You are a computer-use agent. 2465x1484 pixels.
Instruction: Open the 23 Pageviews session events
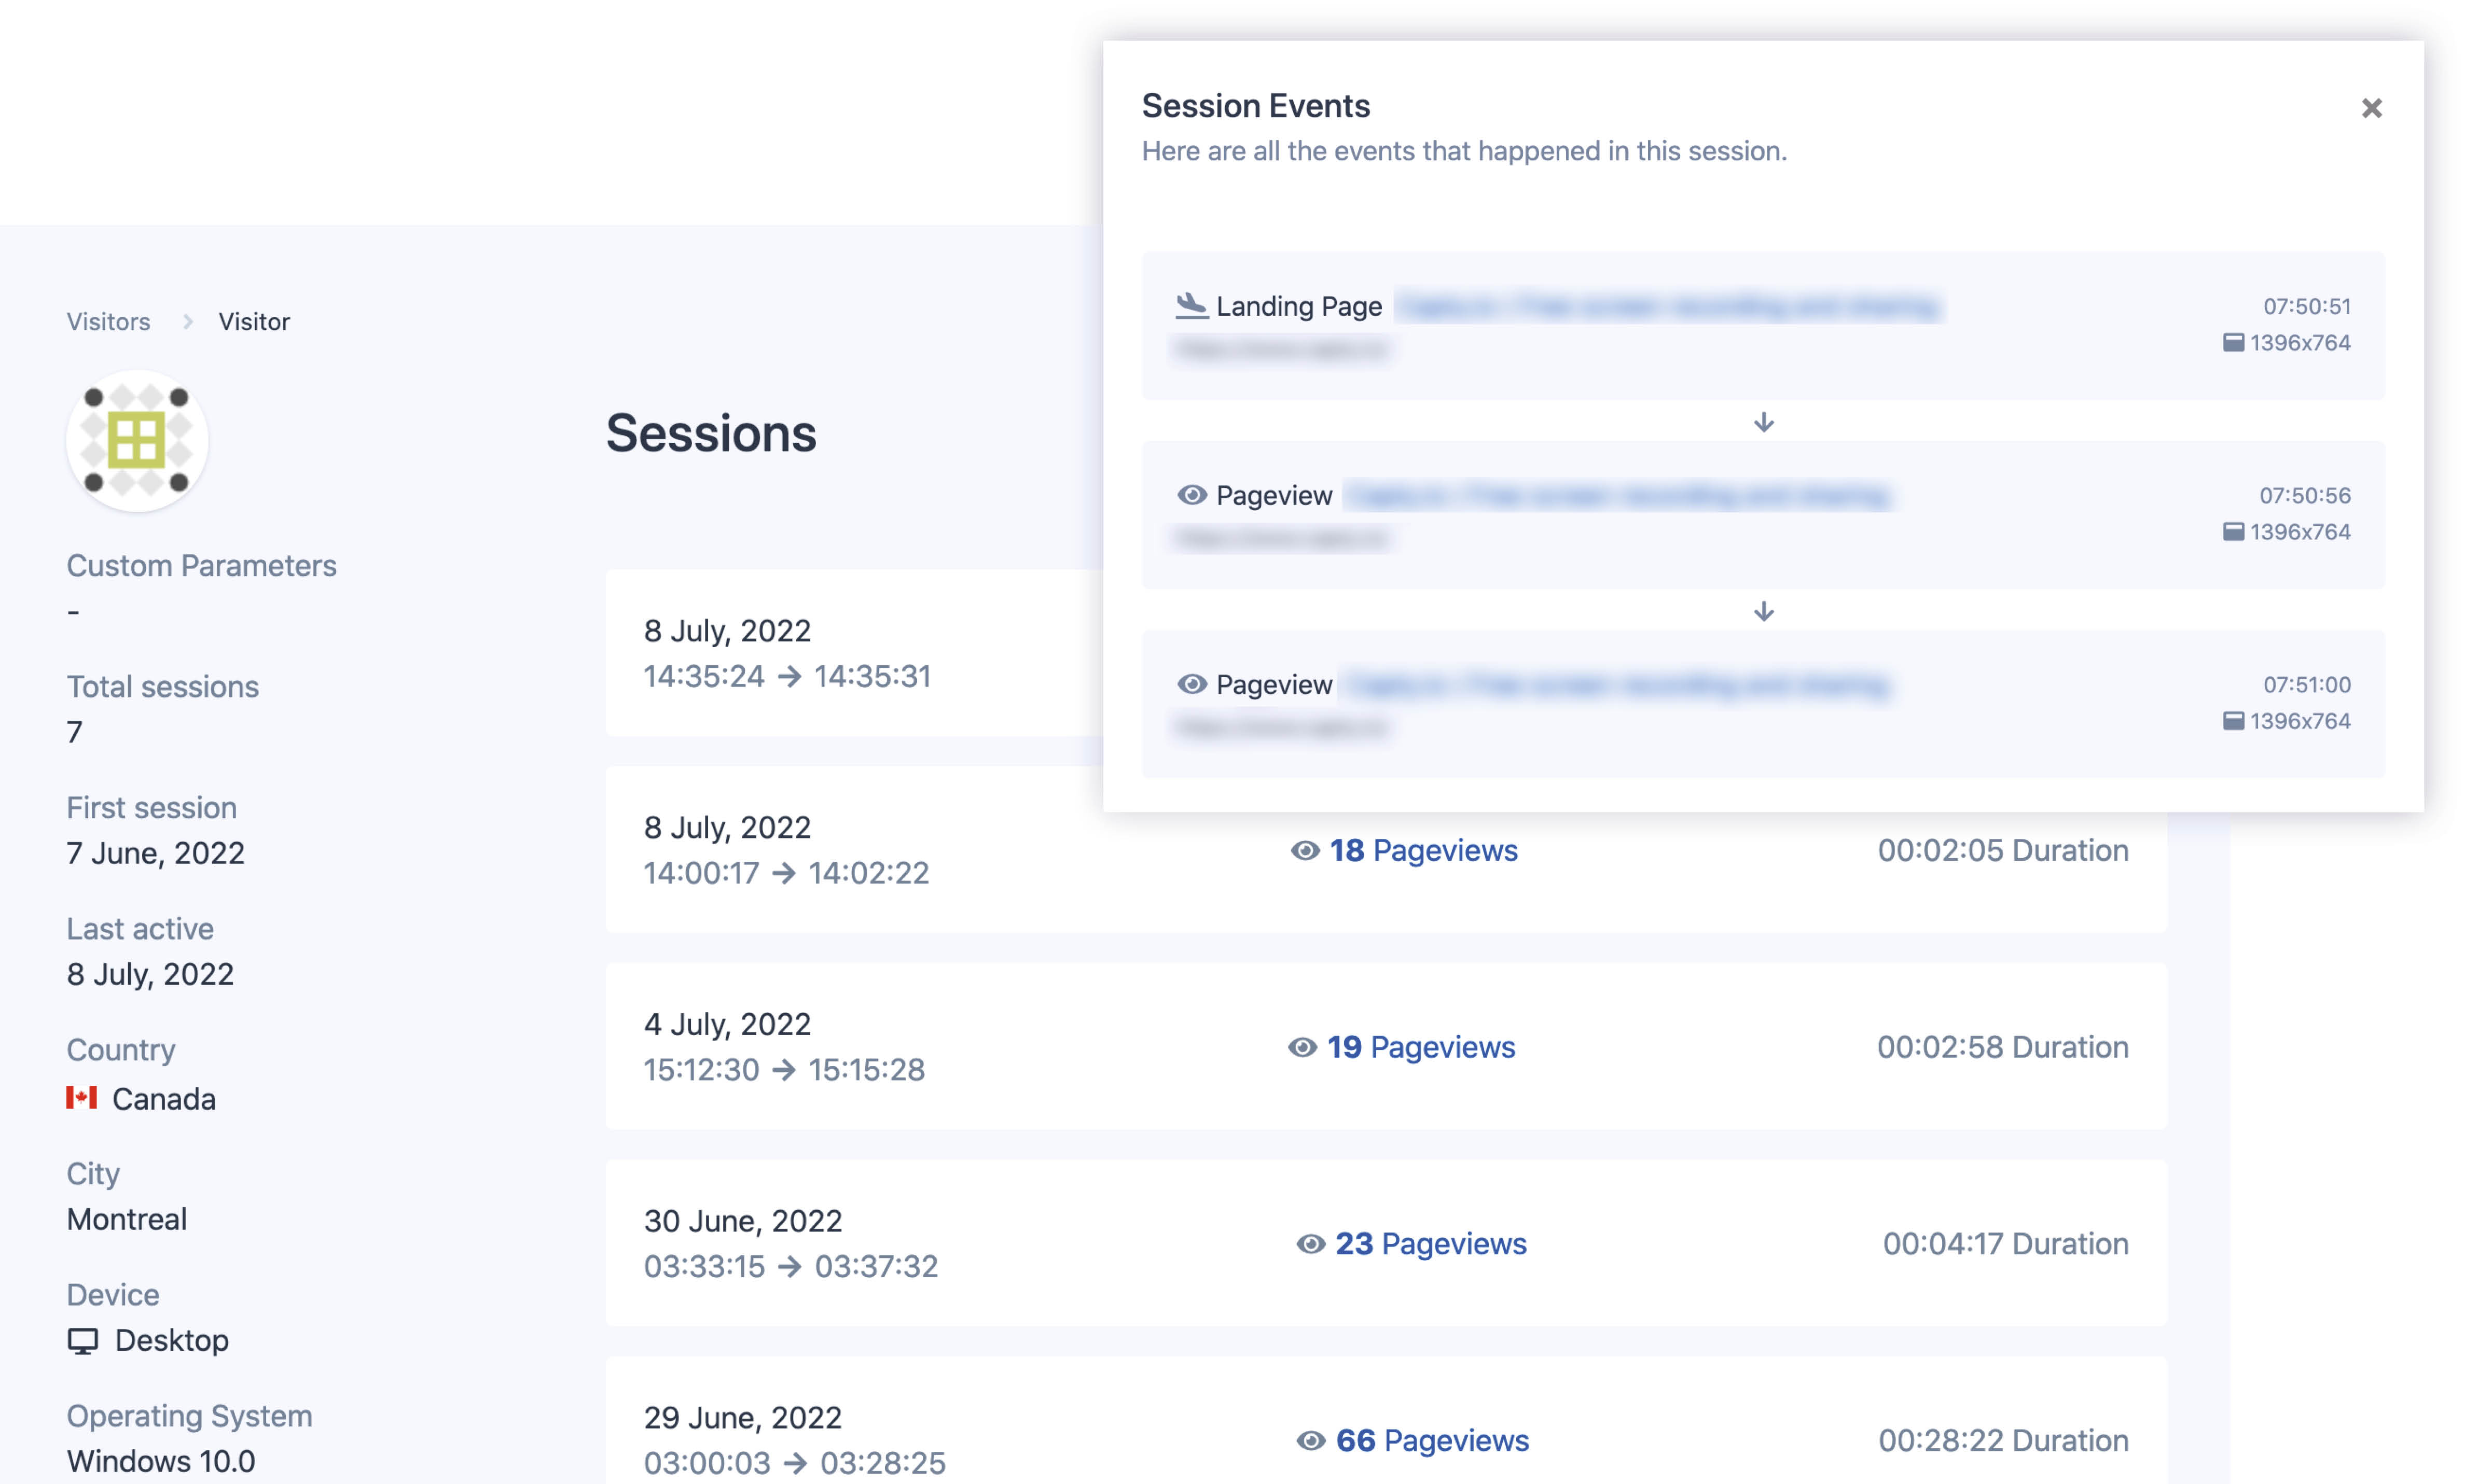[1431, 1244]
